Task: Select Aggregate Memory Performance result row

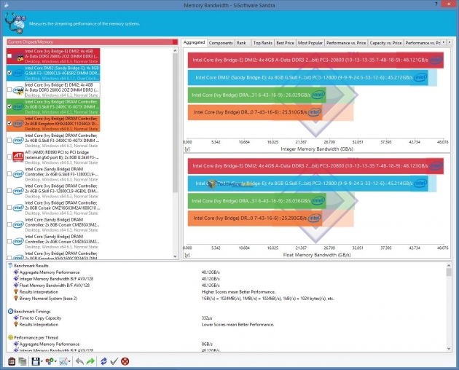Action: pyautogui.click(x=50, y=272)
